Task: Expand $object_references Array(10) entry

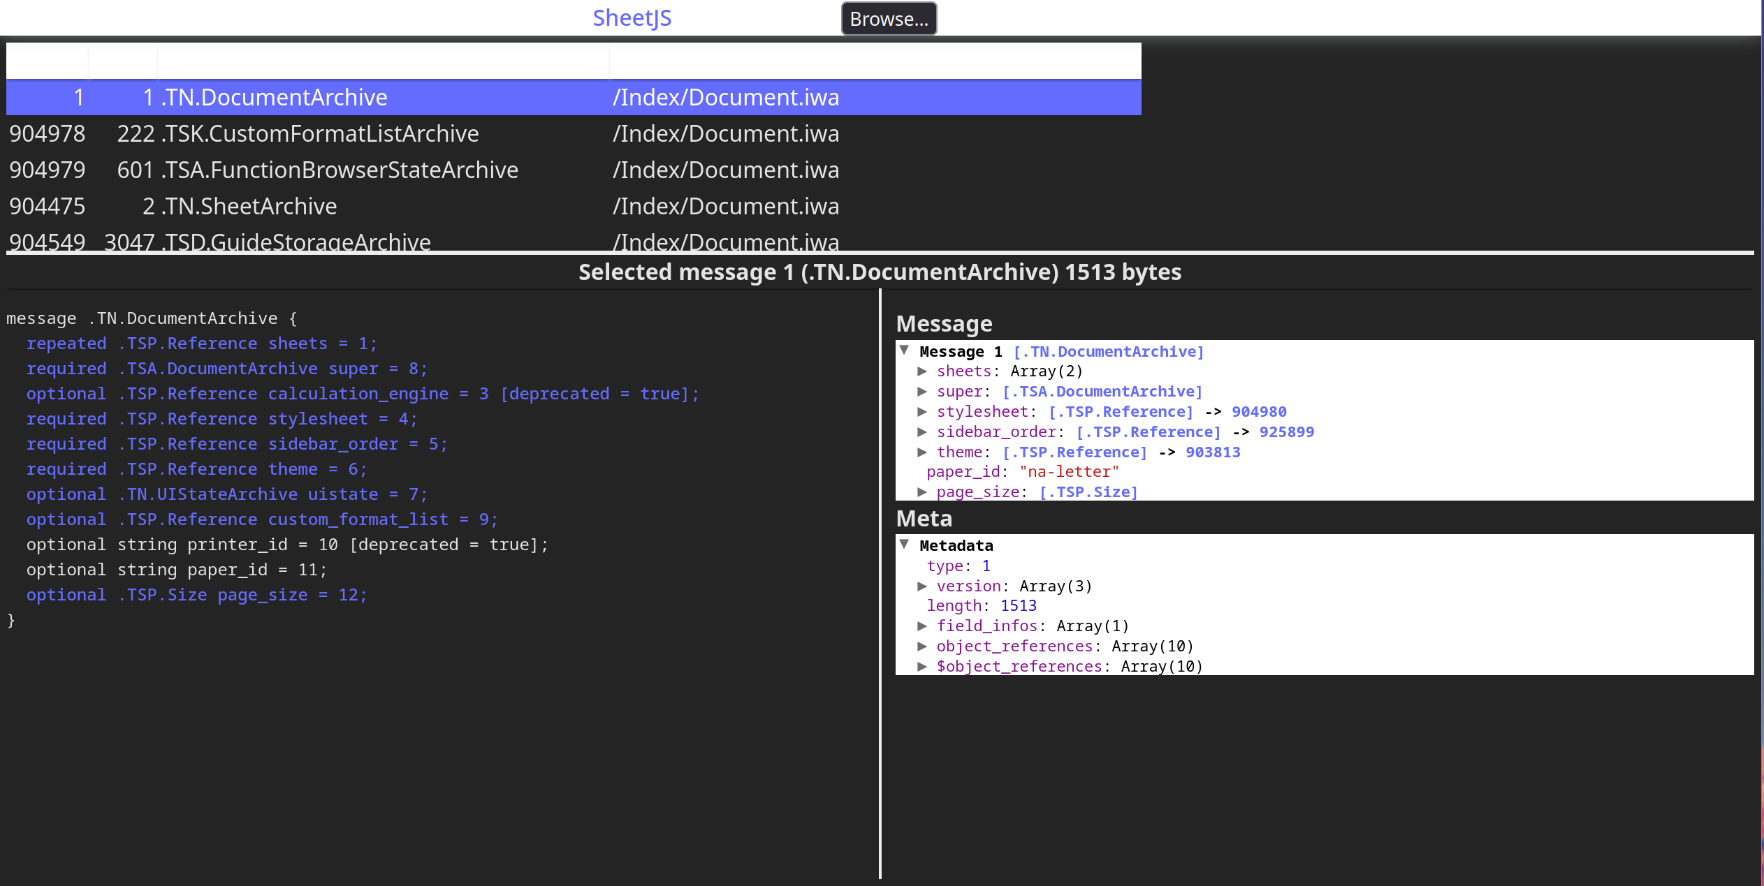Action: [x=922, y=667]
